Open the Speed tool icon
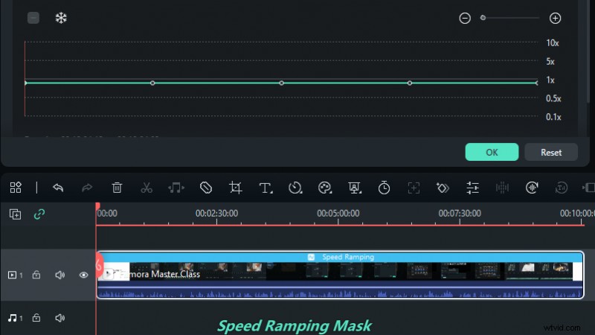The height and width of the screenshot is (335, 595). [295, 188]
